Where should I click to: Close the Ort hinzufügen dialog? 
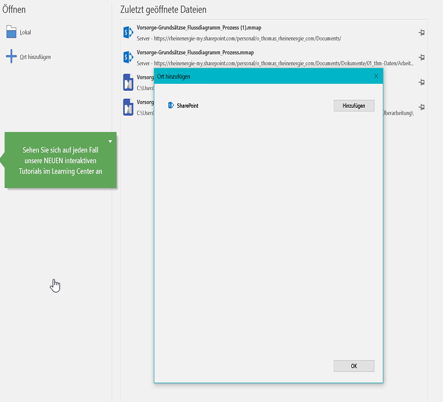[376, 76]
